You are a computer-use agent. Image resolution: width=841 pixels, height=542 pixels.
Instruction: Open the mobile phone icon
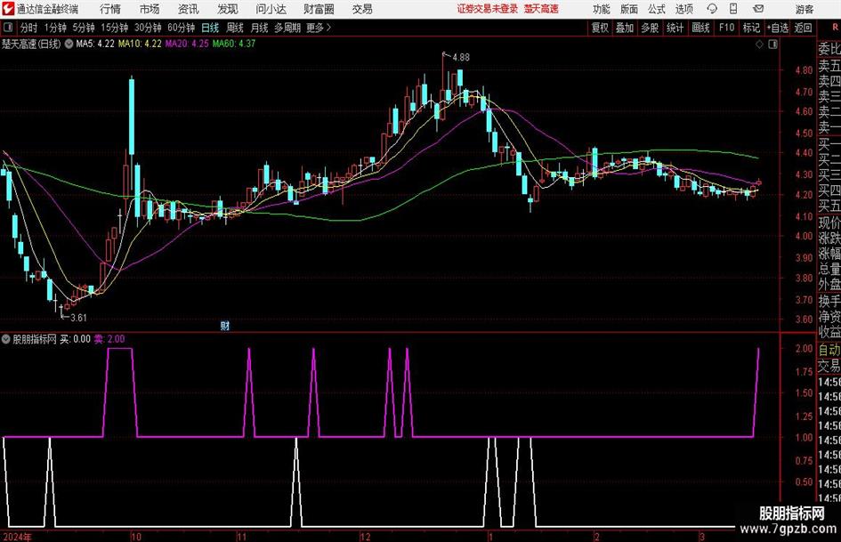[x=733, y=9]
